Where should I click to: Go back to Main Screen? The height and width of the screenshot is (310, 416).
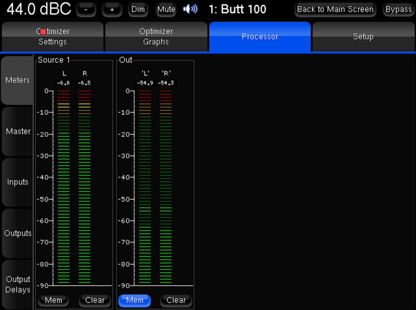point(335,9)
